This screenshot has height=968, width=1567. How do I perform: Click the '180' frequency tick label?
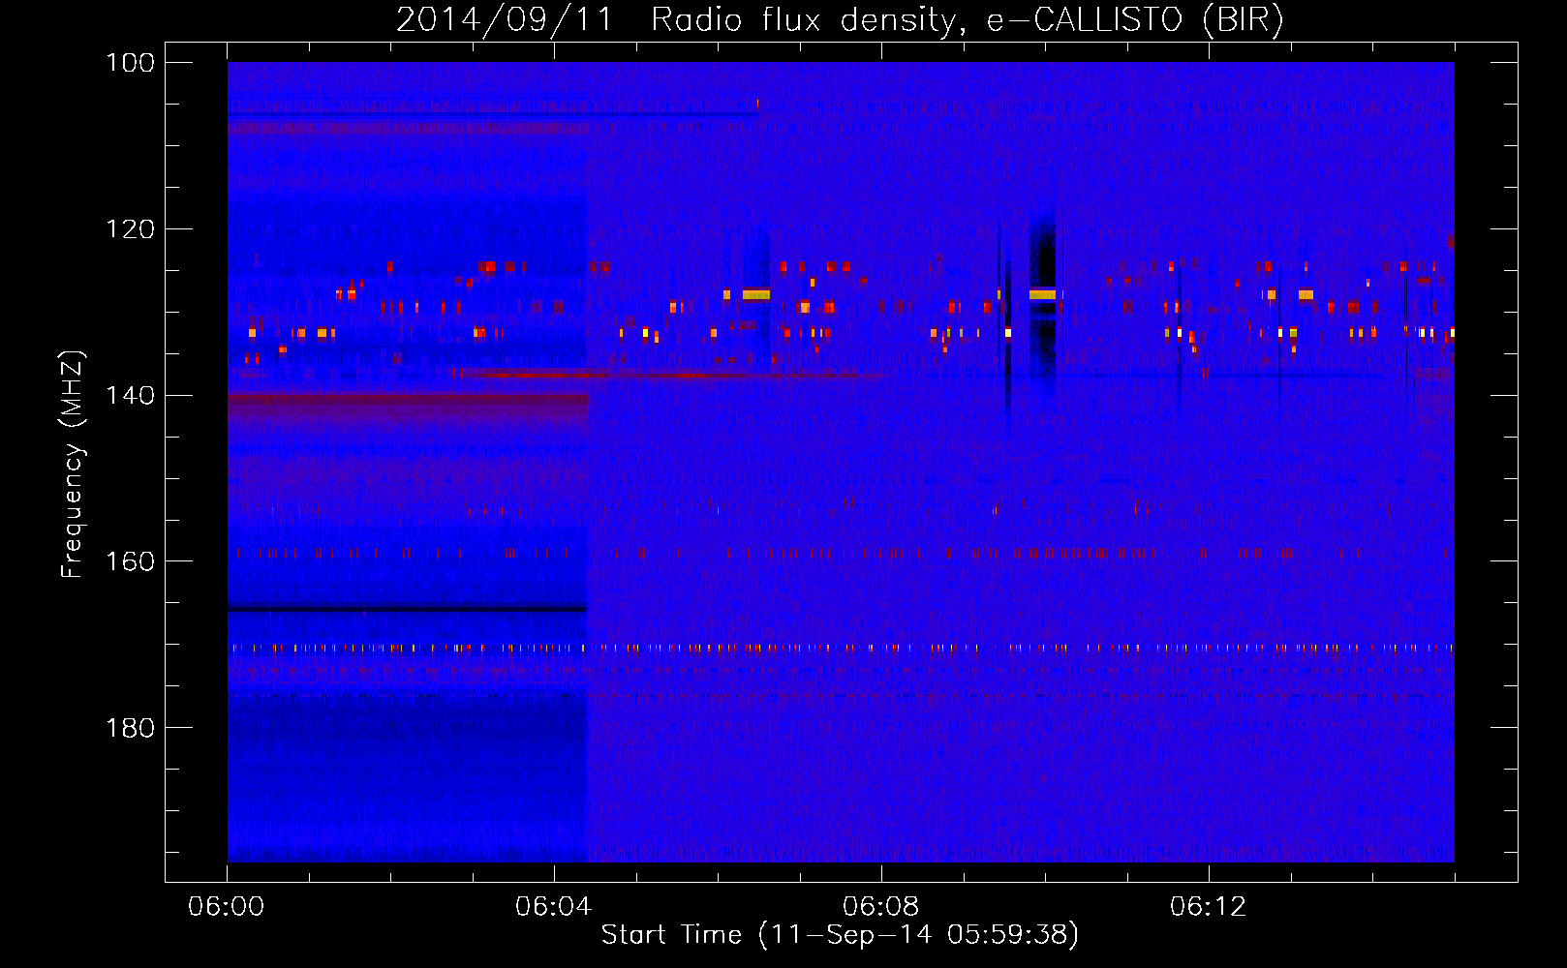129,728
